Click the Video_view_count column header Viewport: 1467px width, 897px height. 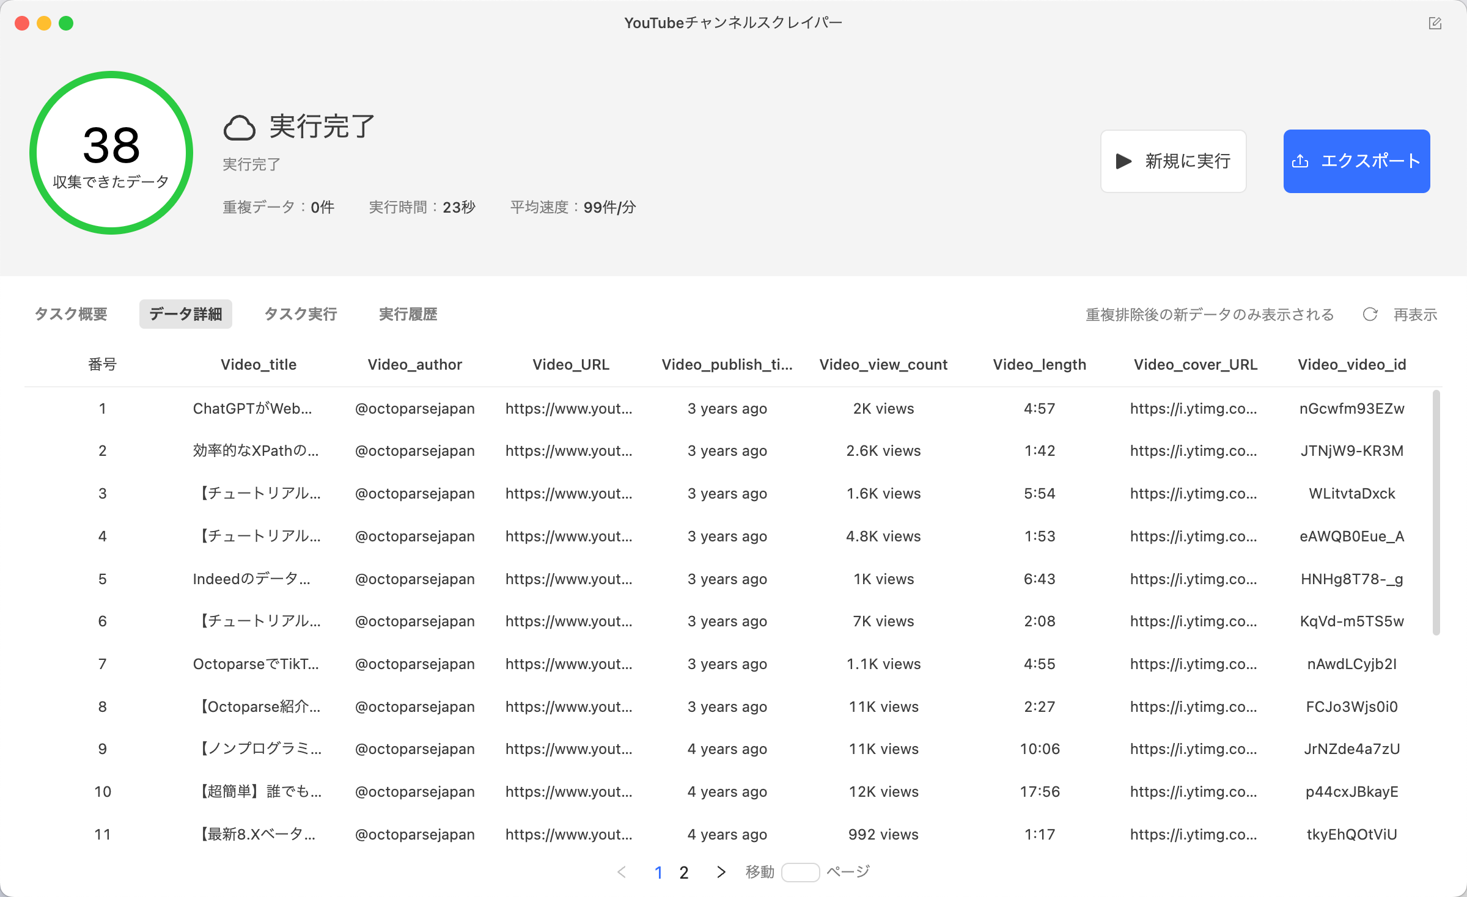(x=884, y=364)
